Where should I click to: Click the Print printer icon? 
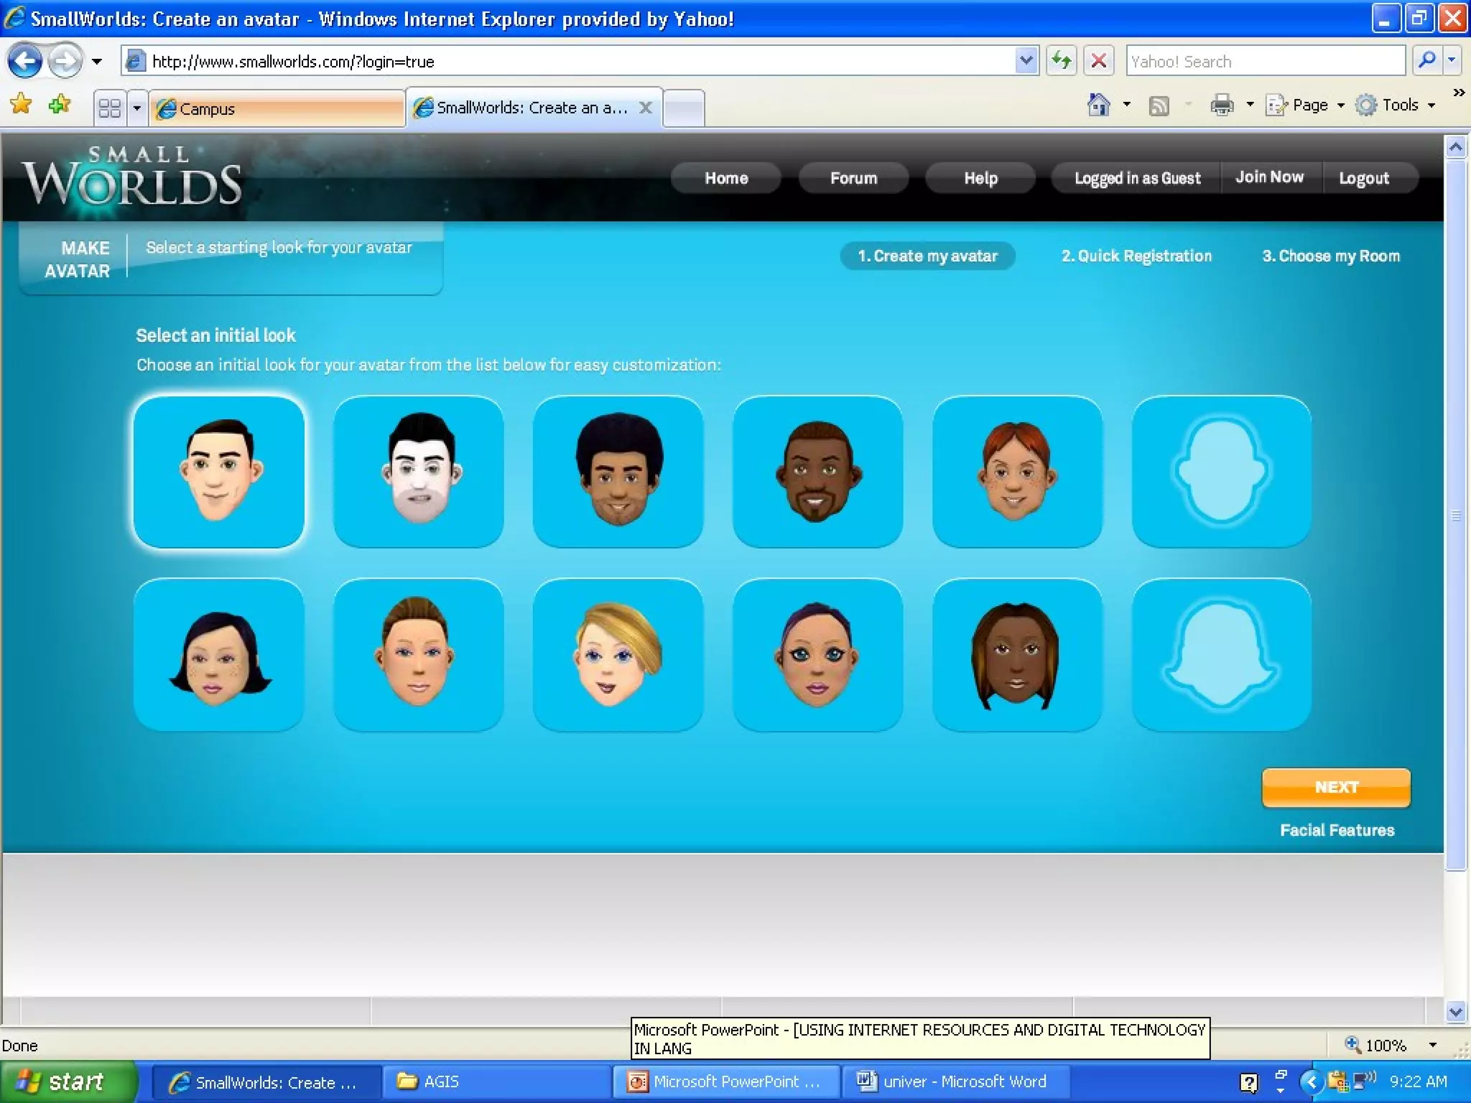[1222, 106]
